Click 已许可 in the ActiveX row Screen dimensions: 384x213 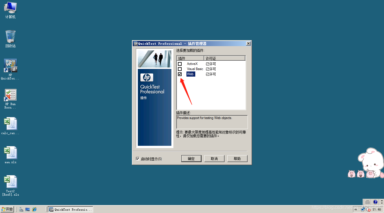tap(211, 64)
